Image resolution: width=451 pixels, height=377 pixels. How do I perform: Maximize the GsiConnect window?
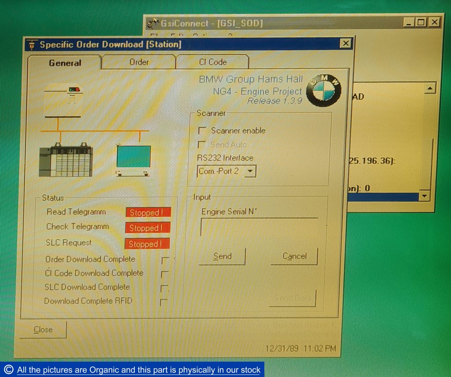421,22
